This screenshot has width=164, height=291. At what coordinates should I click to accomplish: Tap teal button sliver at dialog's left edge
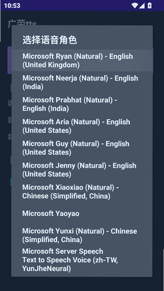(11, 182)
